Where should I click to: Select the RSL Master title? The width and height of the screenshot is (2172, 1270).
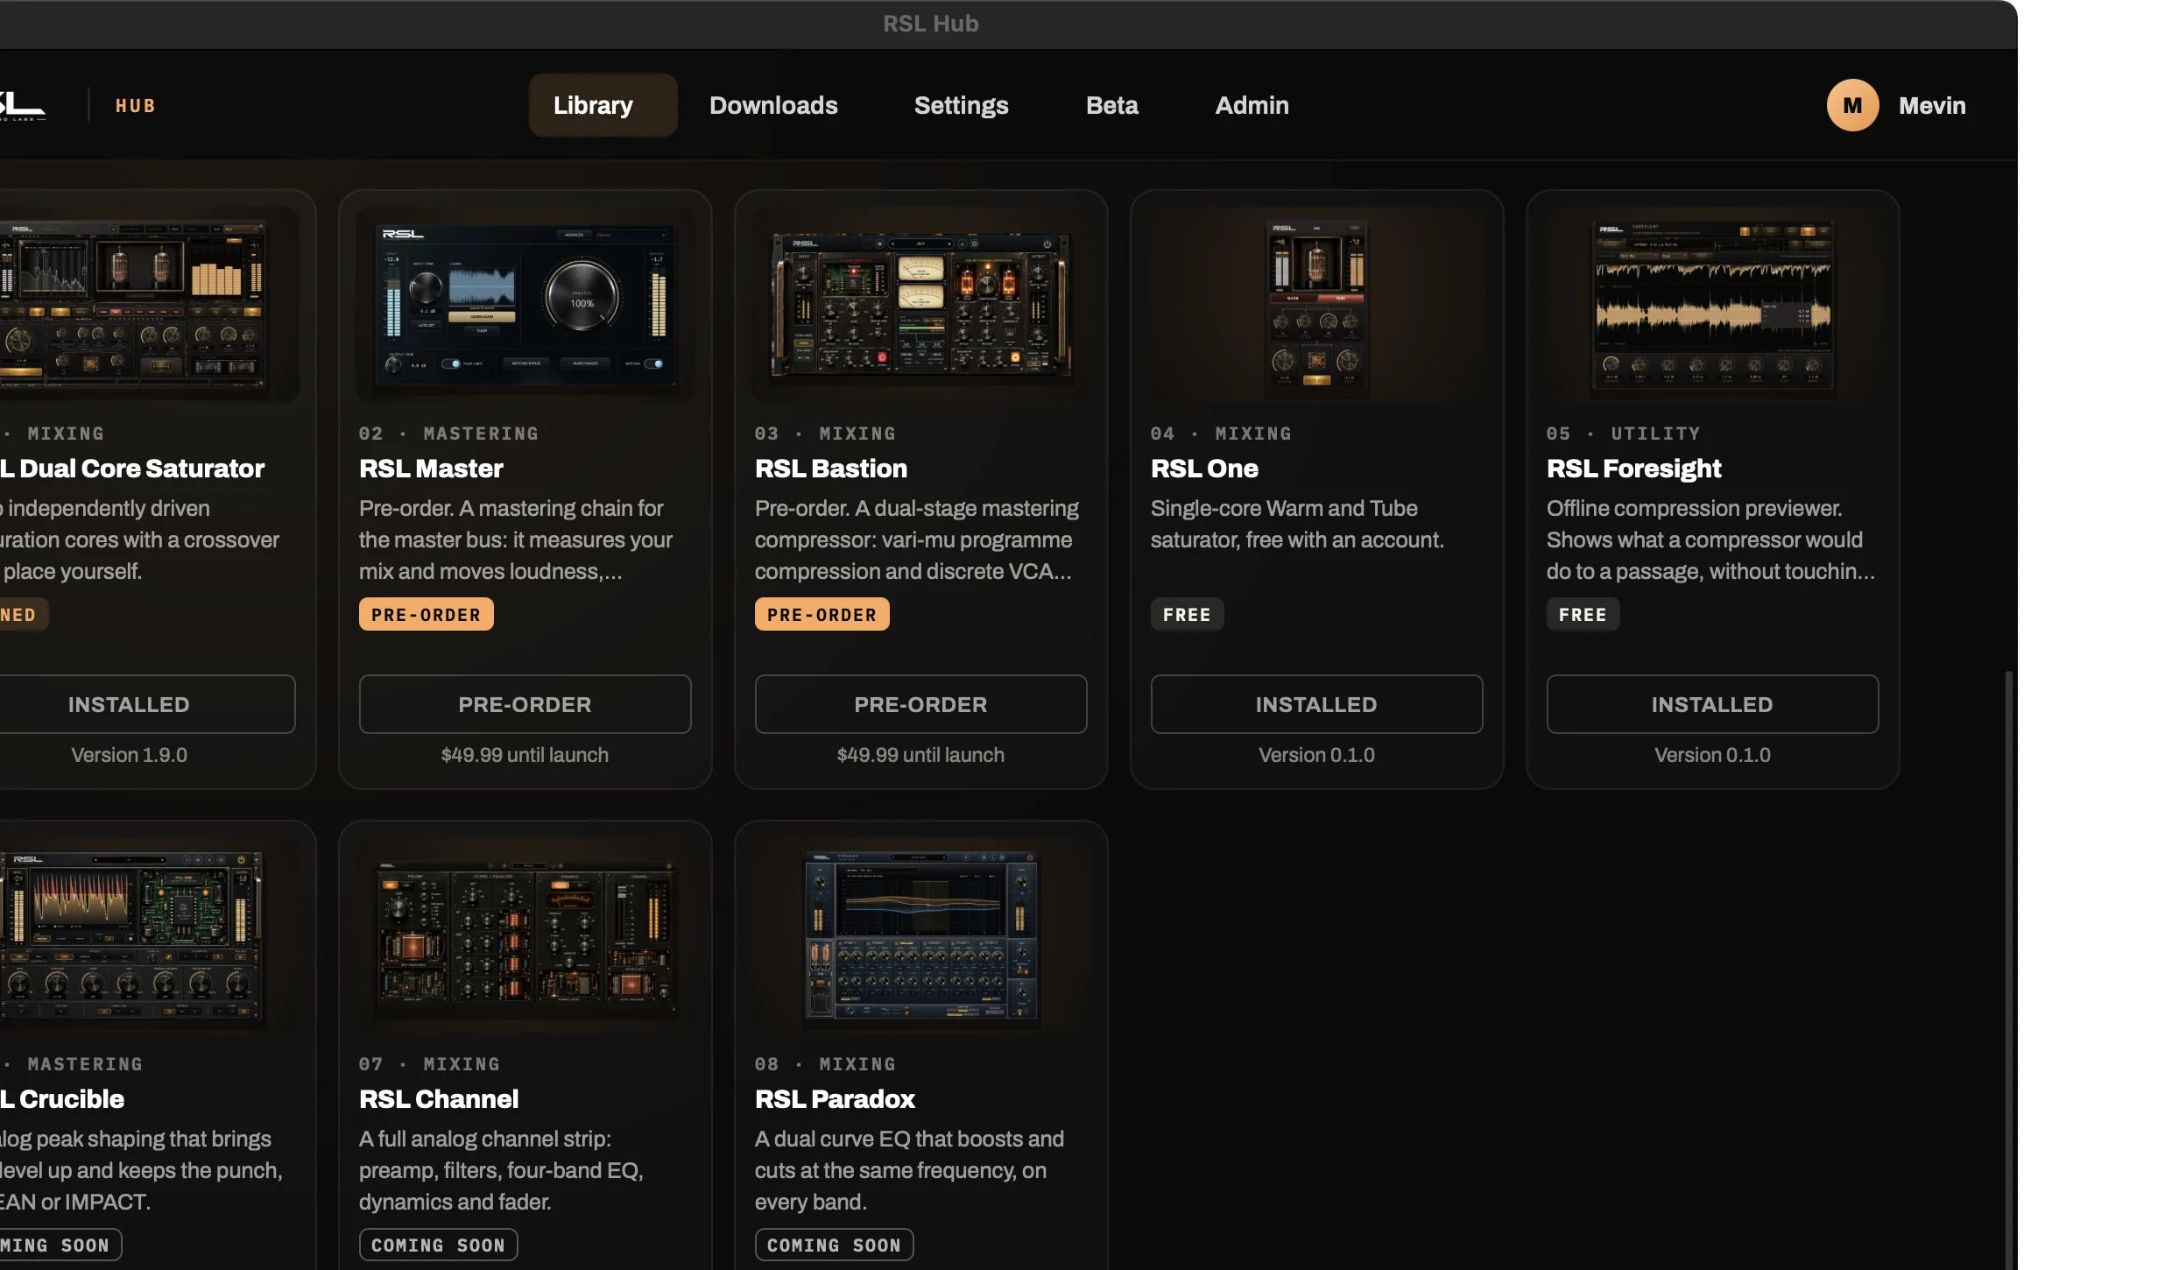point(431,469)
